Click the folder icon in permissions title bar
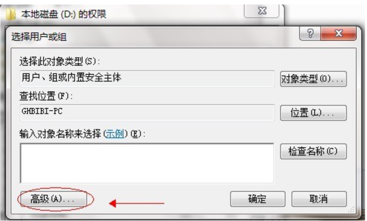Screen dimensions: 367x221 tap(11, 15)
